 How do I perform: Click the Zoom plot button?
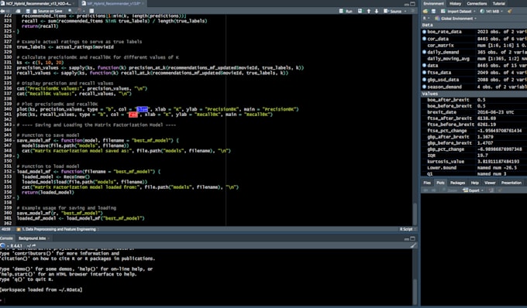tap(450, 190)
